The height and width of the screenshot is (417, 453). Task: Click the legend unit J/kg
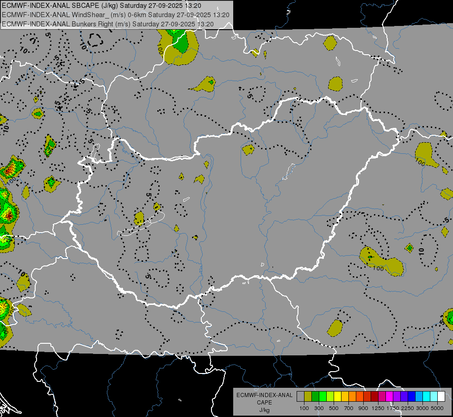pyautogui.click(x=264, y=410)
